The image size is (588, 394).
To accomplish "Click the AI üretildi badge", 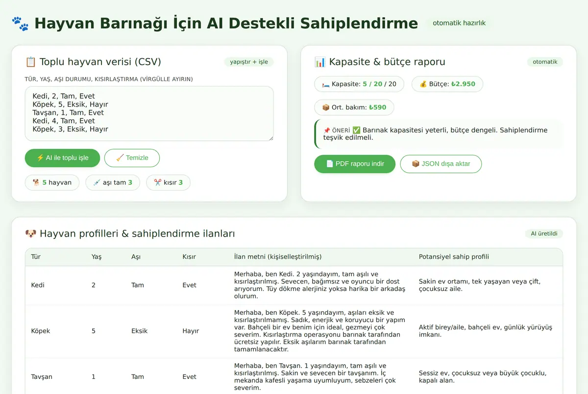I will pos(544,234).
